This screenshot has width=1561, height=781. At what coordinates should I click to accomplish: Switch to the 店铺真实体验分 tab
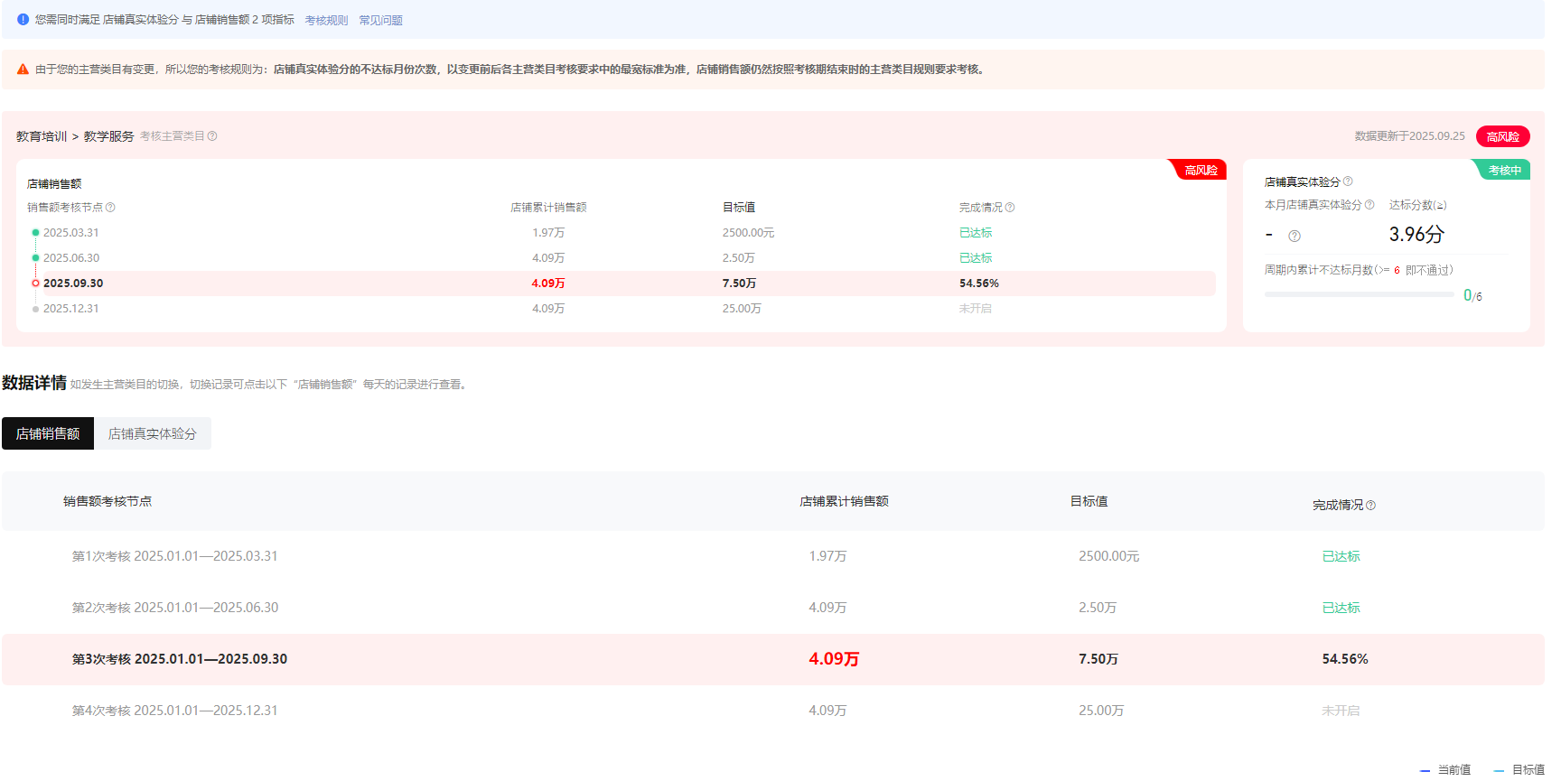[152, 433]
